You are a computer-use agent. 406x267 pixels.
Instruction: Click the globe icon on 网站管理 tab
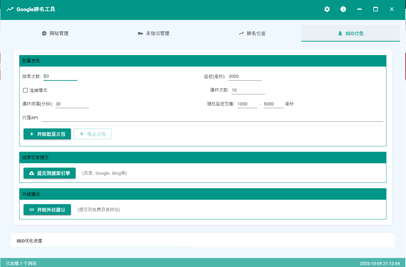[44, 33]
